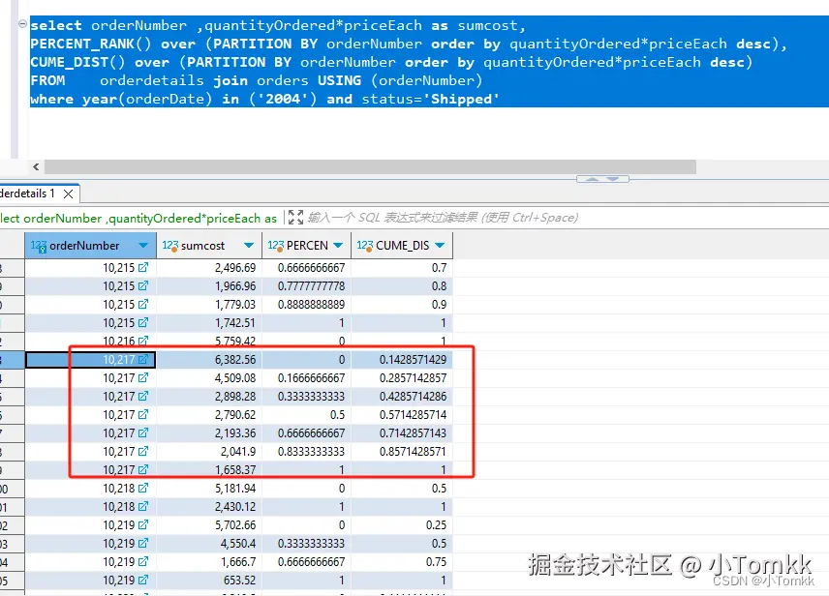Collapse the SQL query fold marker
Viewport: 829px width, 596px height.
[22, 24]
